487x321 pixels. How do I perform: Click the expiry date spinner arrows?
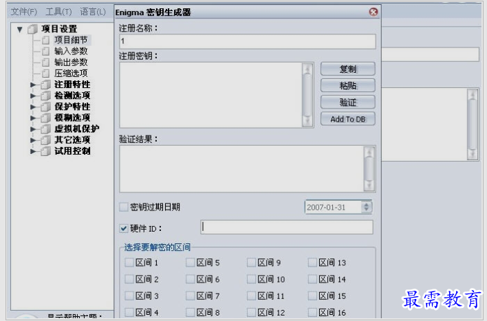tap(367, 208)
